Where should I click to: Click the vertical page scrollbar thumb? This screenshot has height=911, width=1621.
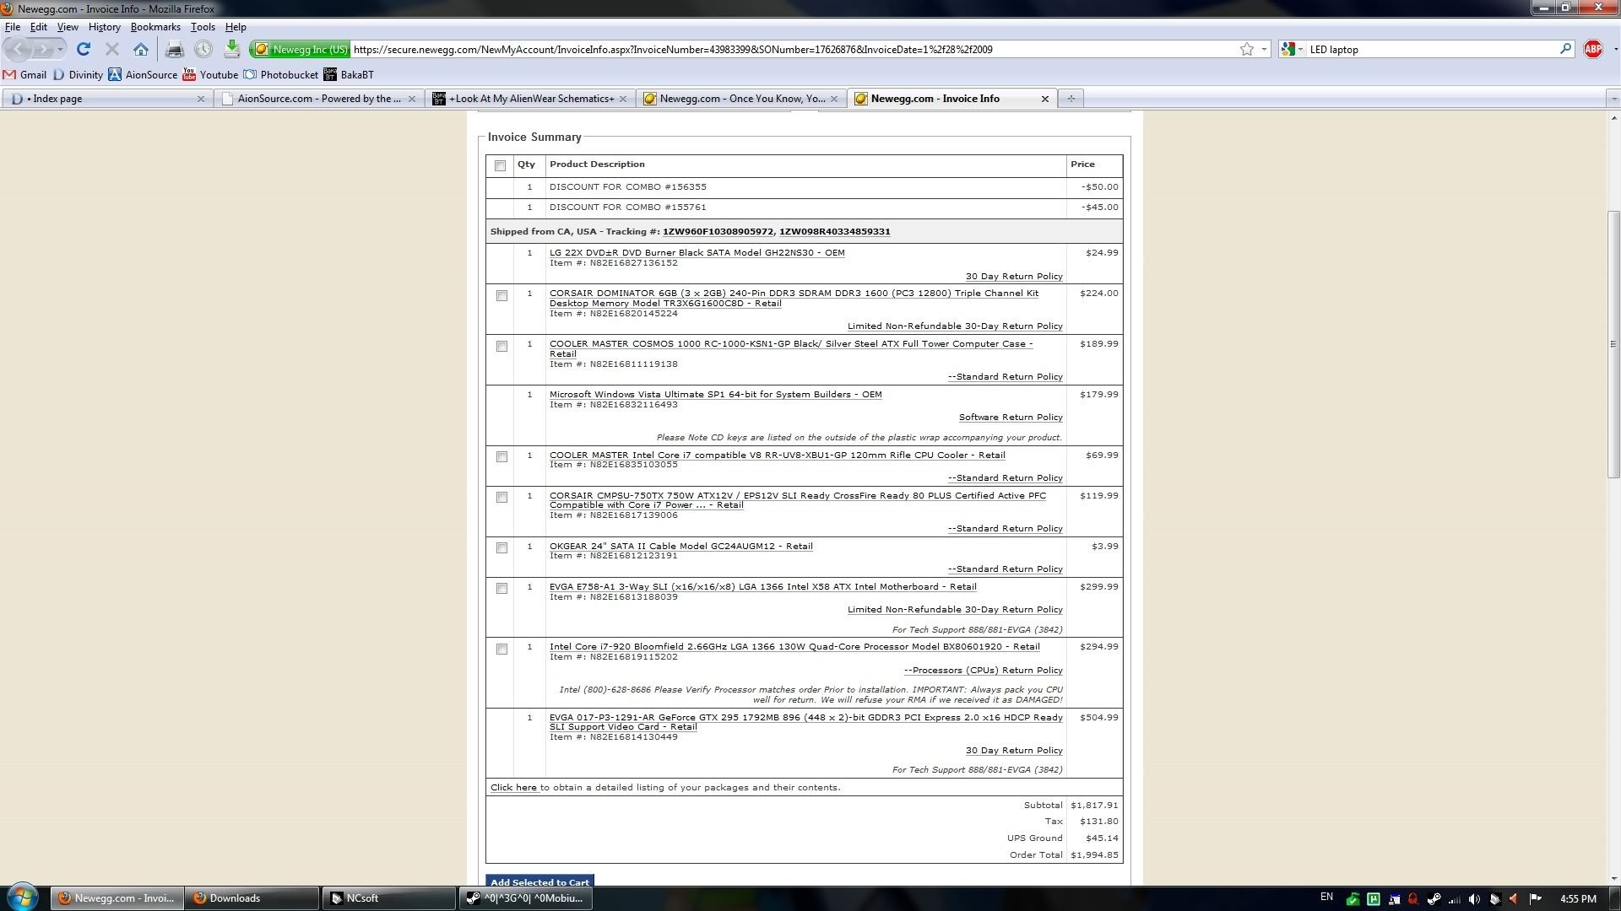pos(1613,344)
